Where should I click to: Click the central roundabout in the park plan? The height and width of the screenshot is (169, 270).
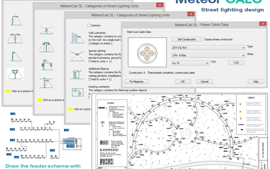(x=186, y=133)
